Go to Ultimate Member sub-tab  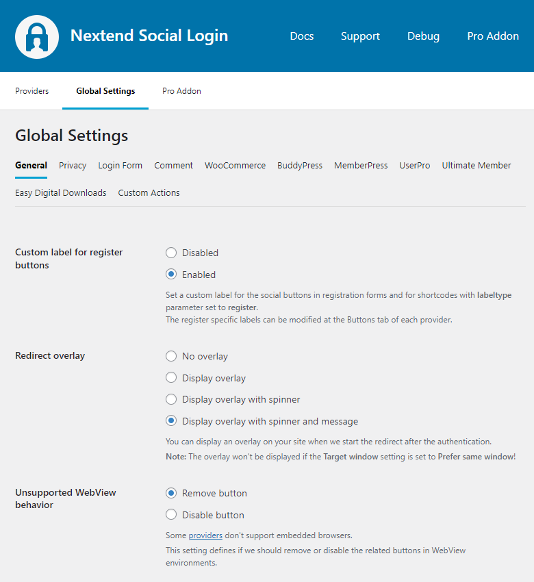tap(476, 166)
